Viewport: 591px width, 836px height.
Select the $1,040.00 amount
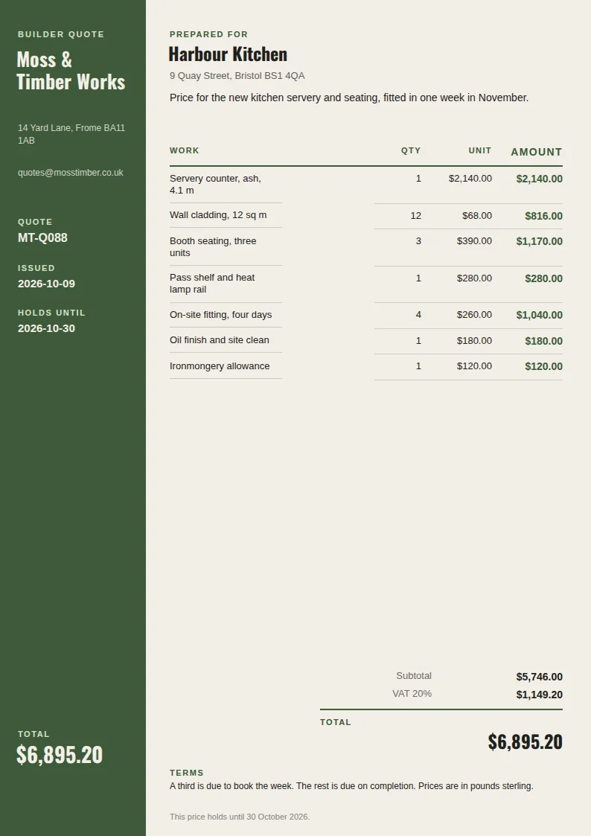[540, 315]
